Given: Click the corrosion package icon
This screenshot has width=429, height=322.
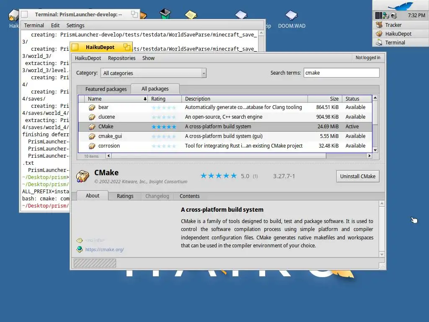Looking at the screenshot, I should coord(92,146).
